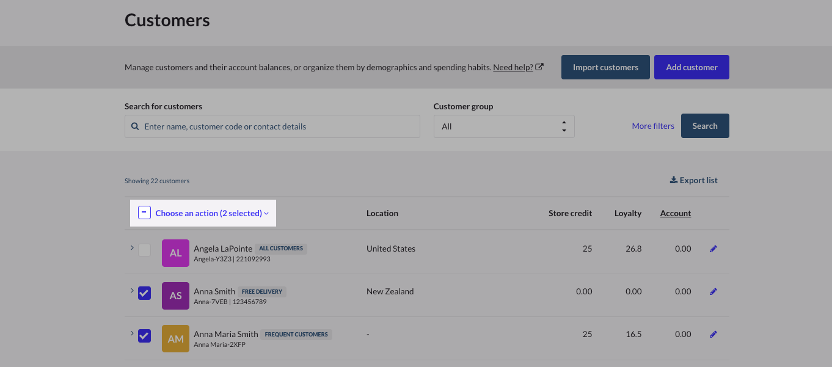Click the AS avatar for Anna Smith
This screenshot has width=832, height=367.
[175, 296]
